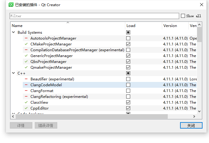The image size is (209, 143).
Task: Select the ClangFormat row
Action: [x=110, y=91]
